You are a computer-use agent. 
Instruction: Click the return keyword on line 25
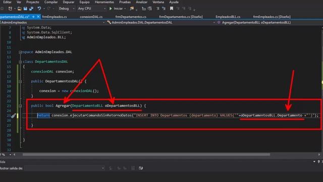point(43,115)
